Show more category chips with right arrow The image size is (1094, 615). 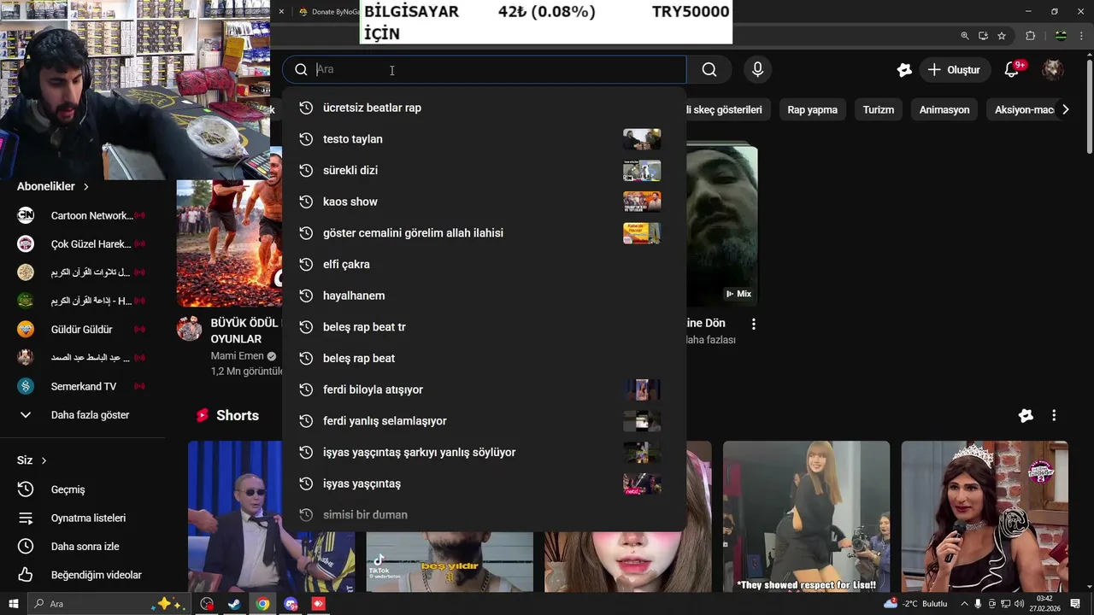(1065, 109)
